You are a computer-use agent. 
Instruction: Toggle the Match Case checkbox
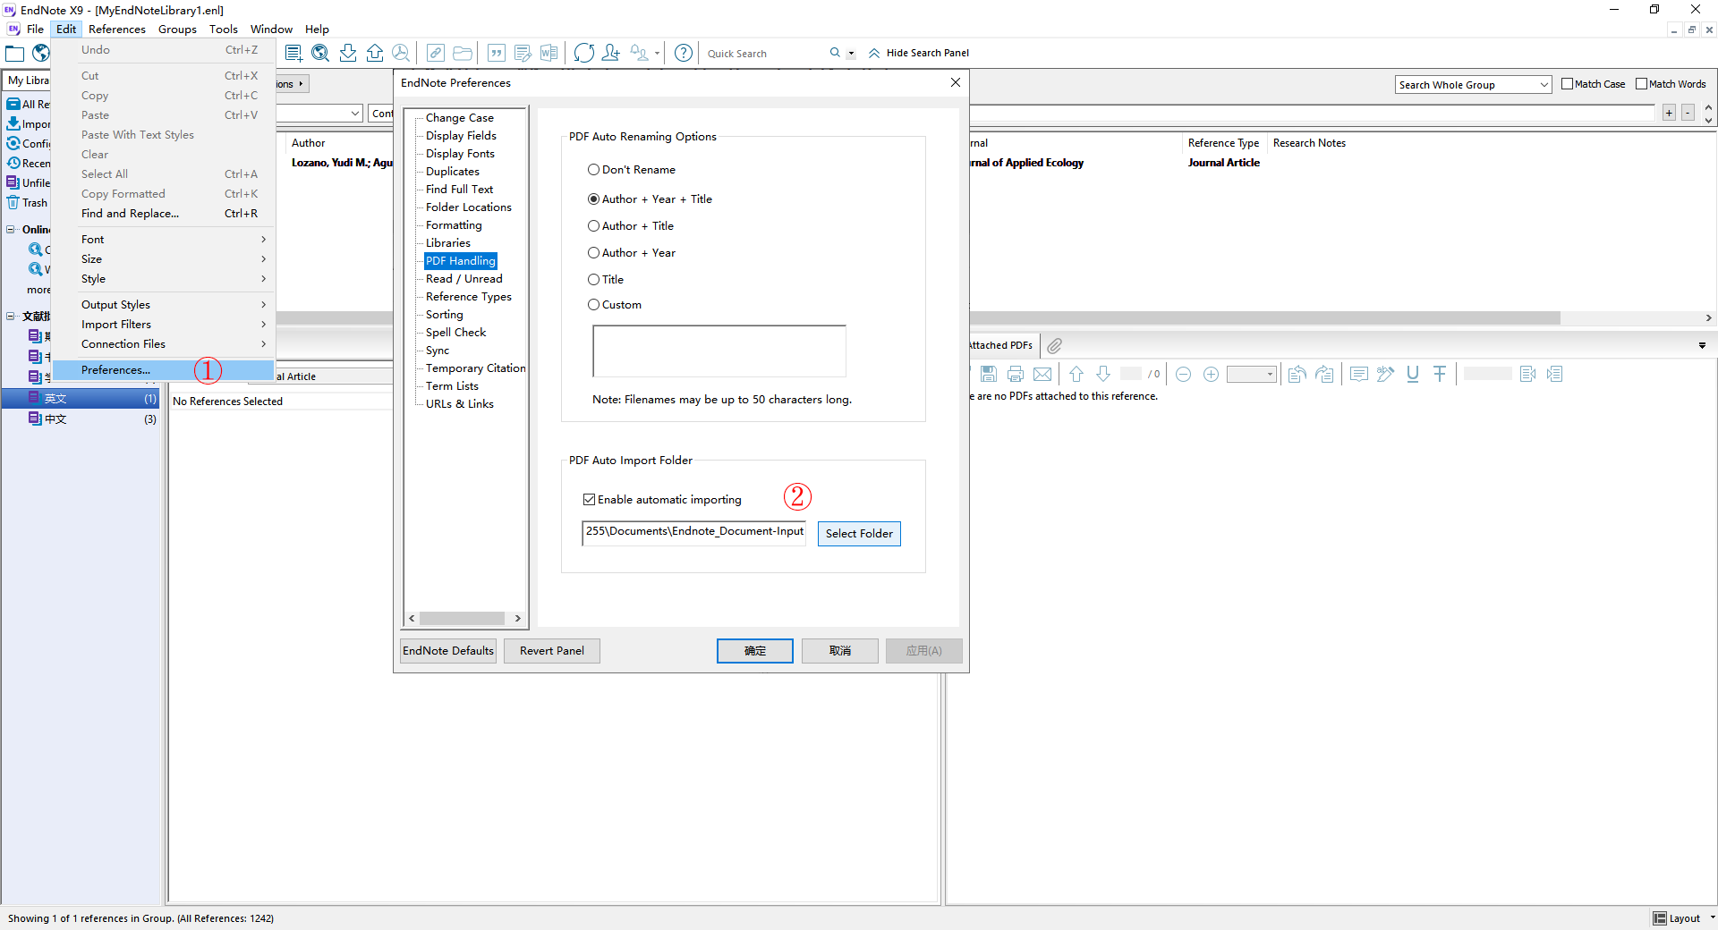pos(1567,84)
